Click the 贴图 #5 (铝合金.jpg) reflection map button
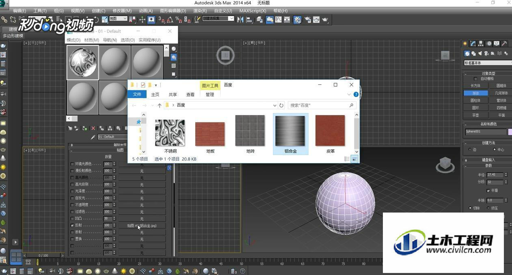This screenshot has height=275, width=512. click(142, 226)
